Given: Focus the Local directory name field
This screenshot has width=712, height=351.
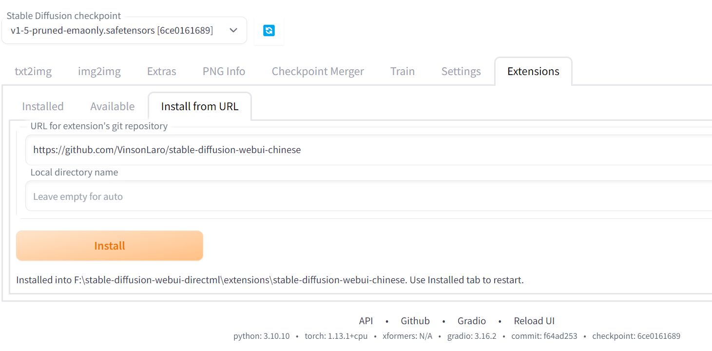Looking at the screenshot, I should (369, 196).
